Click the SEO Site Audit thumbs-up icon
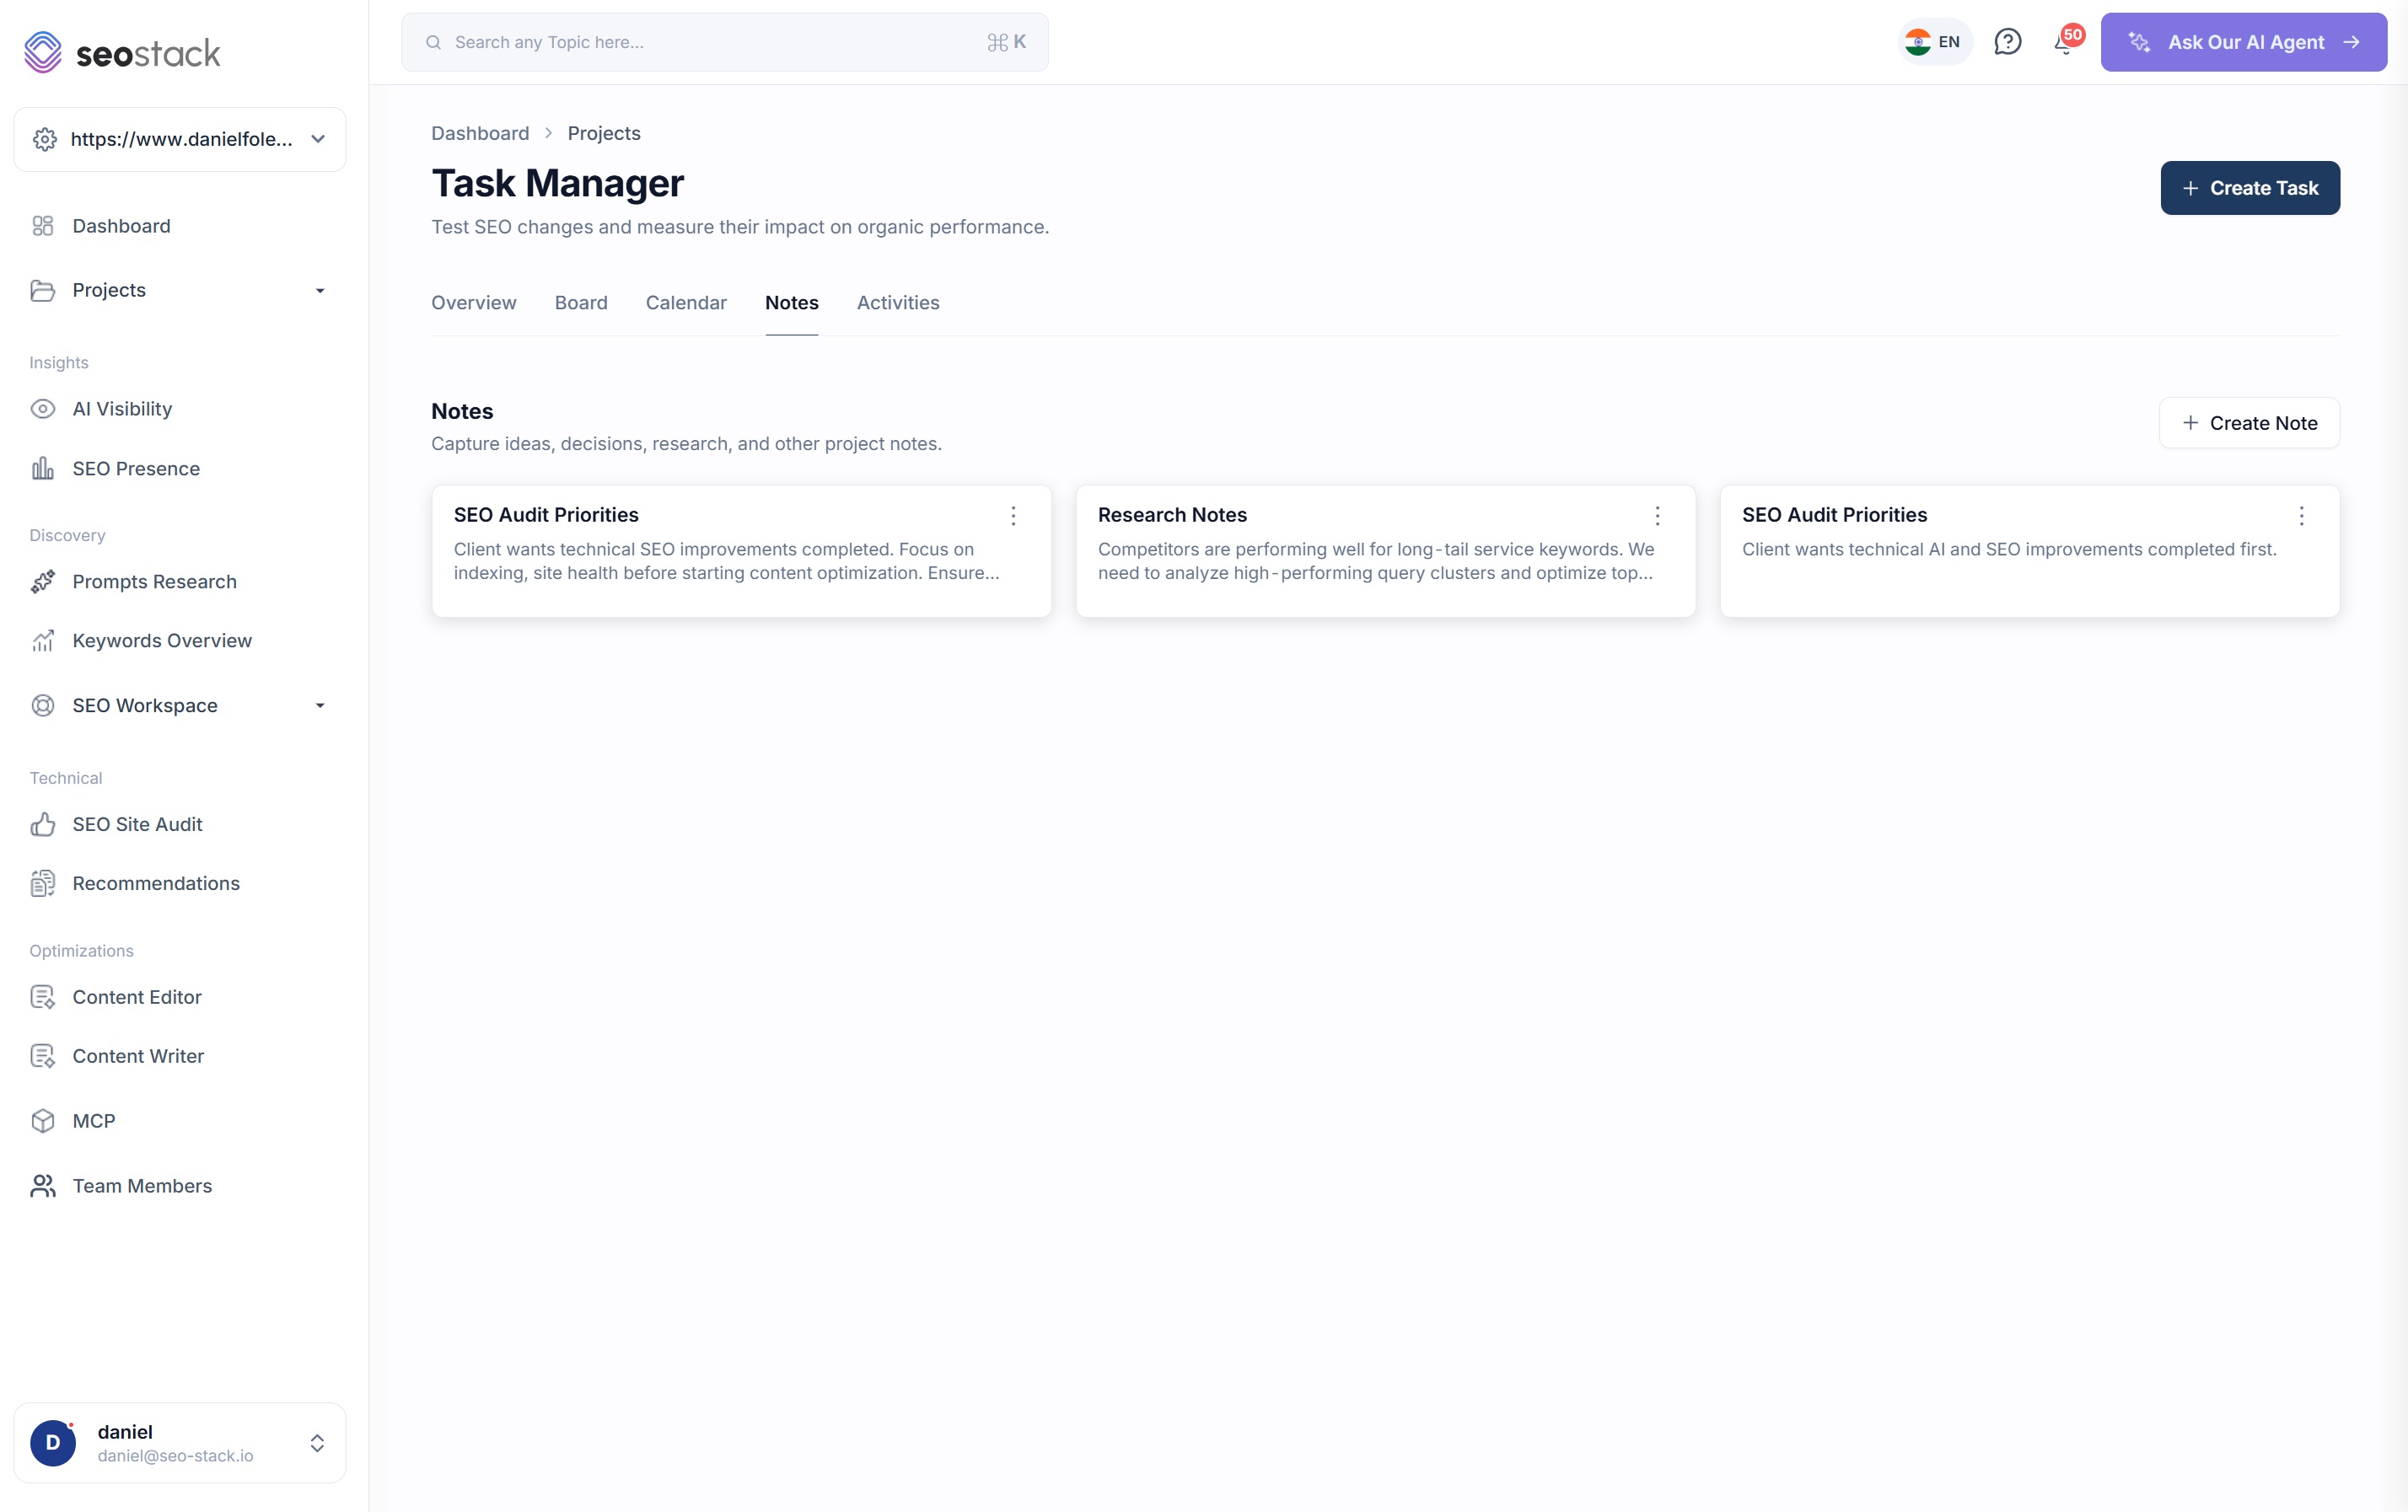The width and height of the screenshot is (2408, 1512). pos(43,824)
